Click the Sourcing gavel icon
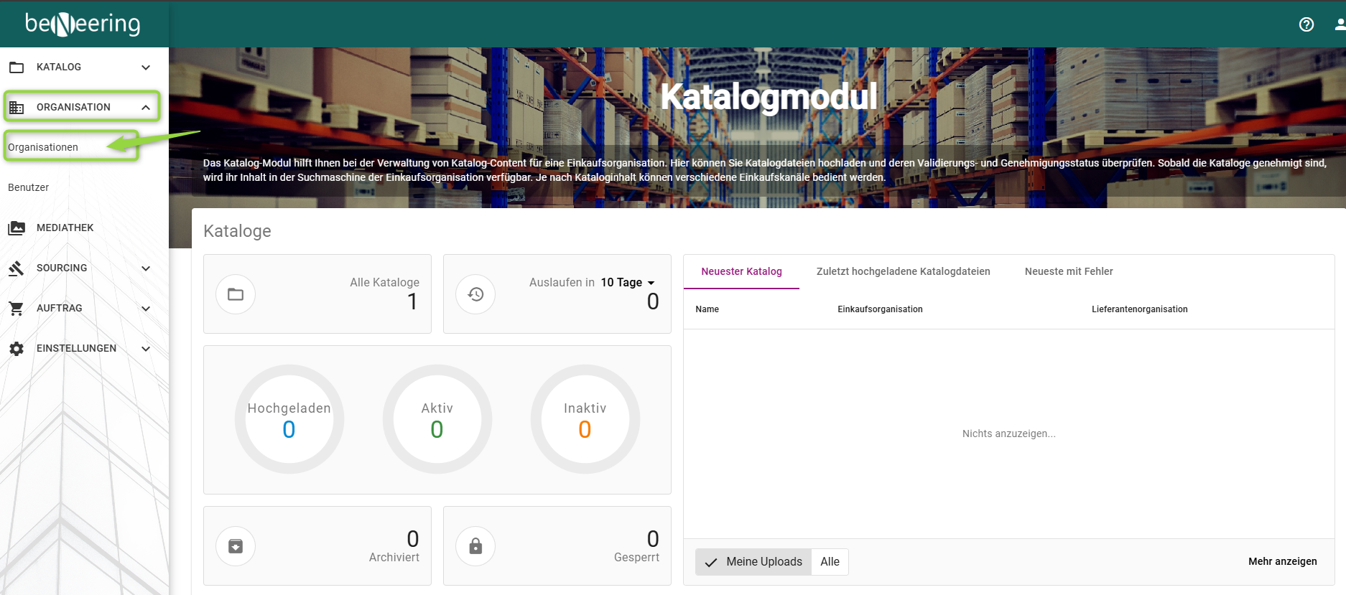1346x595 pixels. click(17, 268)
